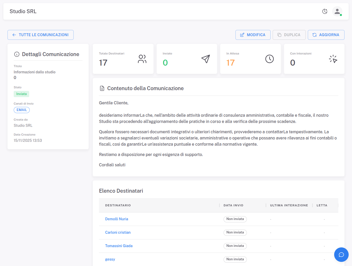Click the Totale Destinatari people icon
352x266 pixels.
tap(142, 59)
